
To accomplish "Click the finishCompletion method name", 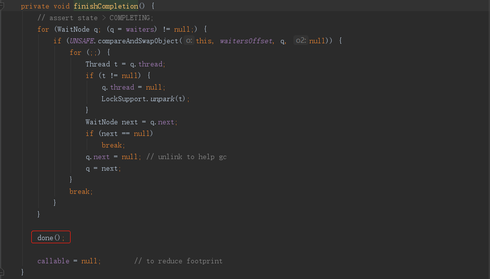I will click(106, 6).
